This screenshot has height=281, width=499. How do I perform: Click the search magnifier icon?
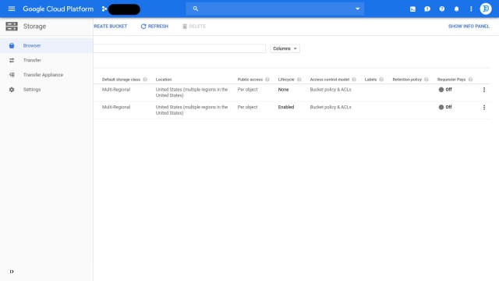click(196, 9)
